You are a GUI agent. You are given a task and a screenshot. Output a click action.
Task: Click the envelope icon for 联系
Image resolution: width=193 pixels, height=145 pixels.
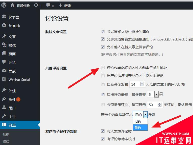point(4,70)
